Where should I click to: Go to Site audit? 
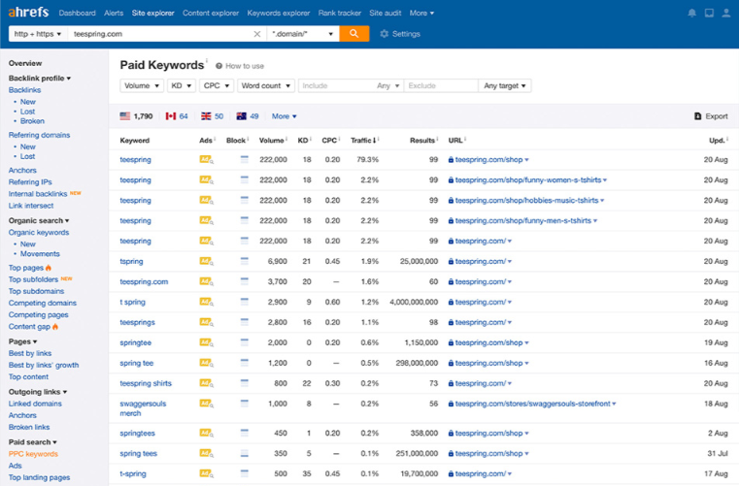click(386, 14)
